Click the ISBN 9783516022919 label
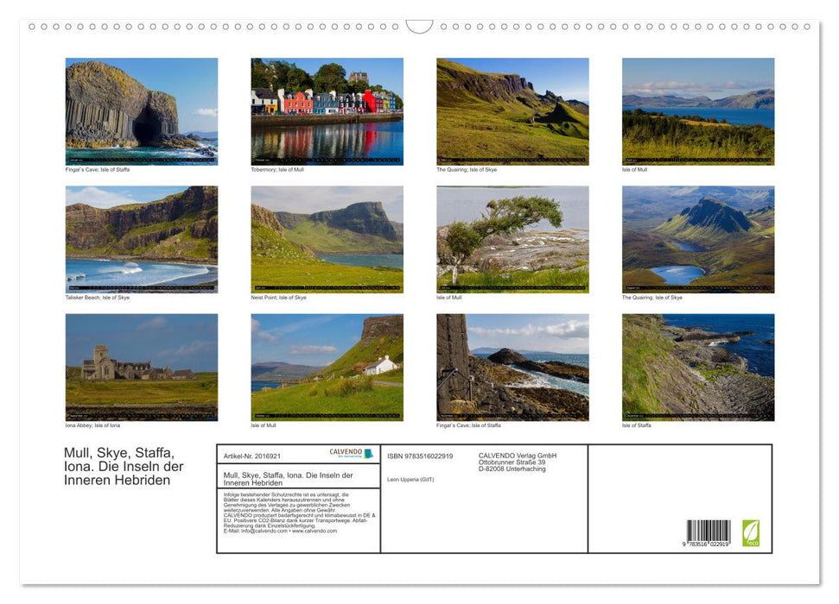839x604 pixels. pos(419,456)
